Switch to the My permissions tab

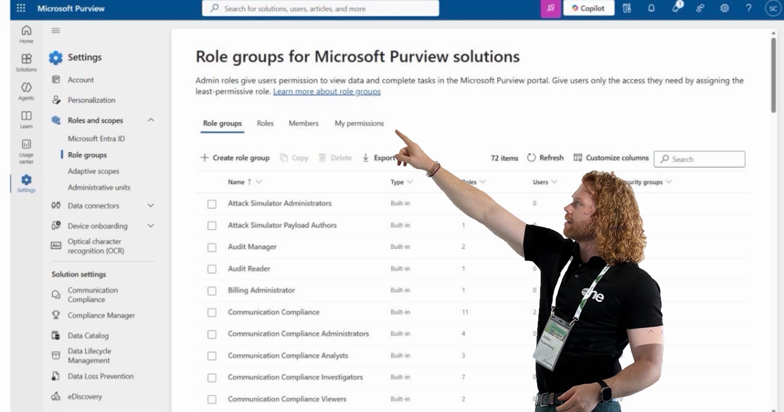(359, 123)
